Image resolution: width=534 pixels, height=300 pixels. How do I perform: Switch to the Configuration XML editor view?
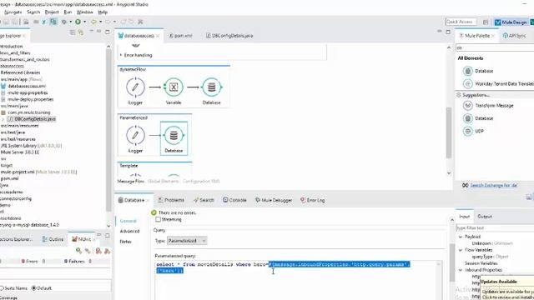coord(201,182)
